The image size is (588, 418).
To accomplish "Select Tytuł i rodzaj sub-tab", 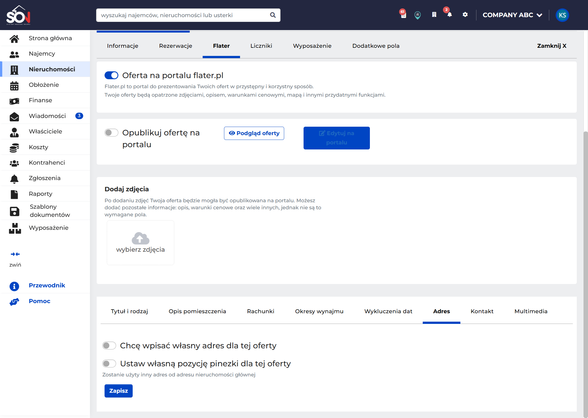I will point(129,311).
